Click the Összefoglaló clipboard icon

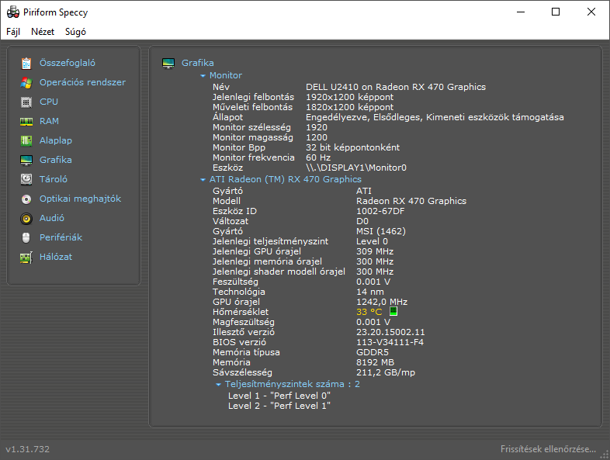[x=26, y=63]
